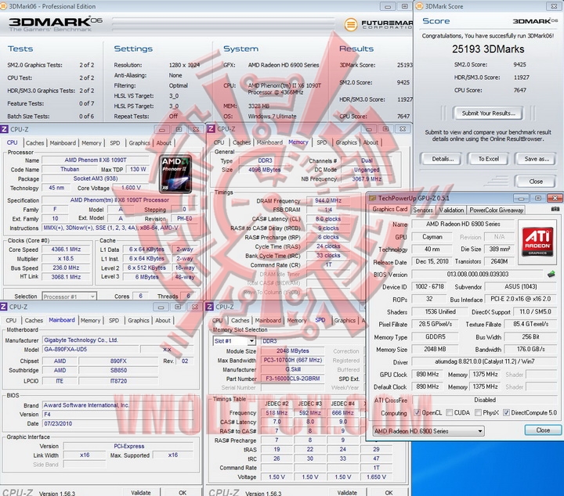Click the Gigabyte Technology manufacturer field
Screen dimensions: 564x496
[x=117, y=340]
